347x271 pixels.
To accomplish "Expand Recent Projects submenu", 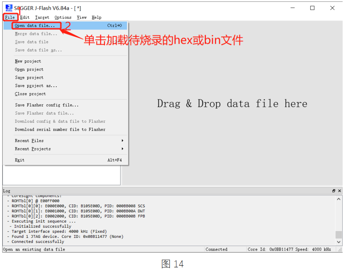I will point(65,149).
